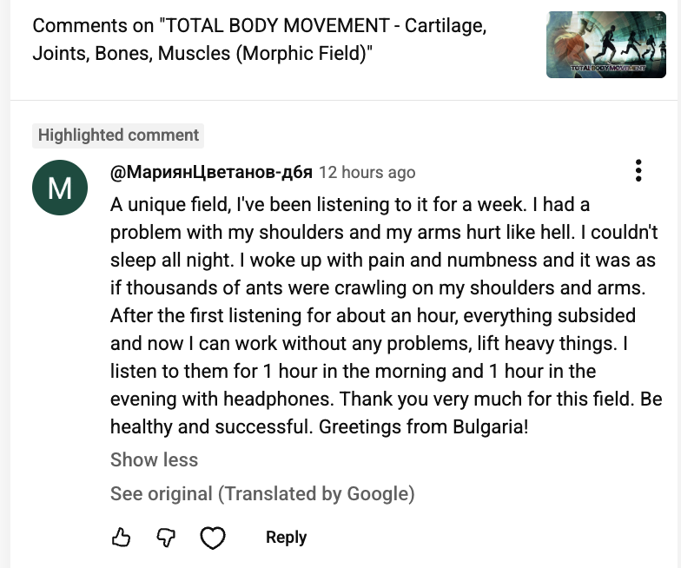Click See original (Translated by Google)
The height and width of the screenshot is (568, 681).
coord(262,494)
